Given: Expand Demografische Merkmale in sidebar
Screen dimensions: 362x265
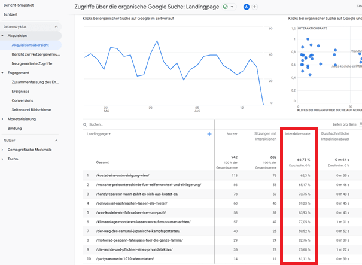Looking at the screenshot, I should pyautogui.click(x=3, y=150).
